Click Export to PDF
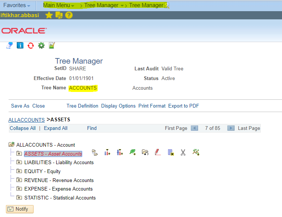Image resolution: width=282 pixels, height=217 pixels. pos(184,106)
